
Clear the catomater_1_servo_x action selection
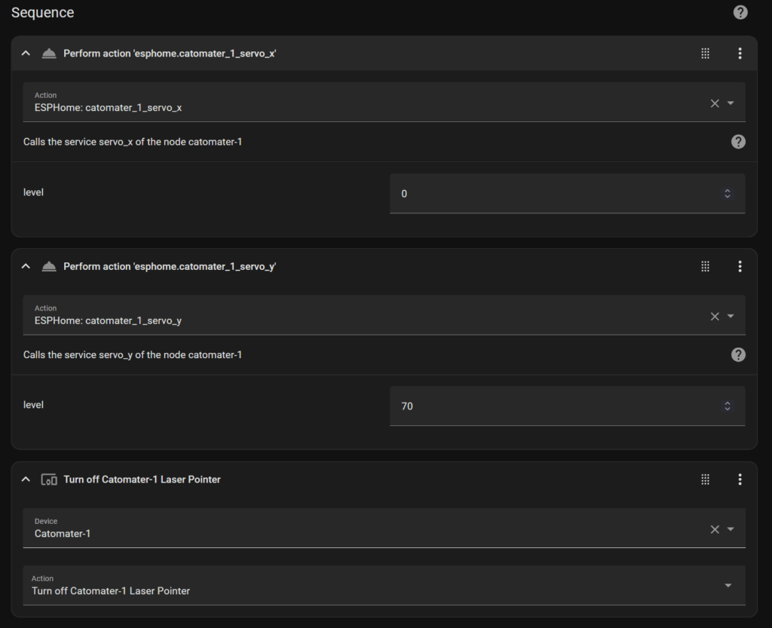tap(715, 103)
